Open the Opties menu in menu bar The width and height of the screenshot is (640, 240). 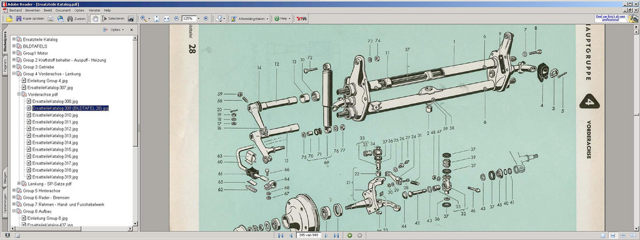click(x=79, y=10)
